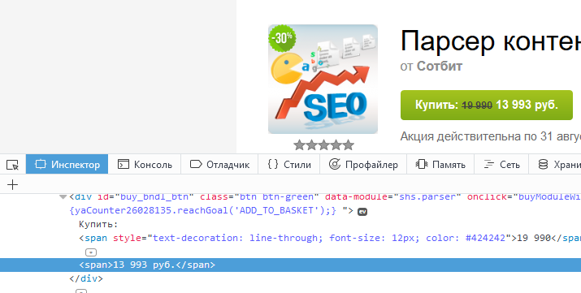Click the yaCounter26028135.reachGoal attribute text
This screenshot has width=581, height=293.
[202, 210]
